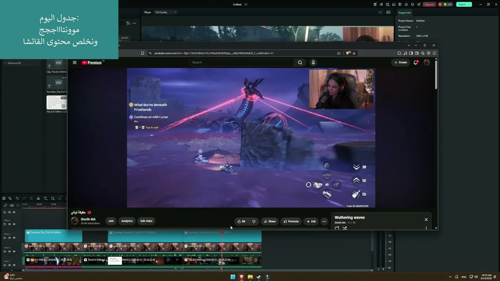The height and width of the screenshot is (281, 500).
Task: Click the Brave shields icon in the address bar
Action: [x=348, y=53]
